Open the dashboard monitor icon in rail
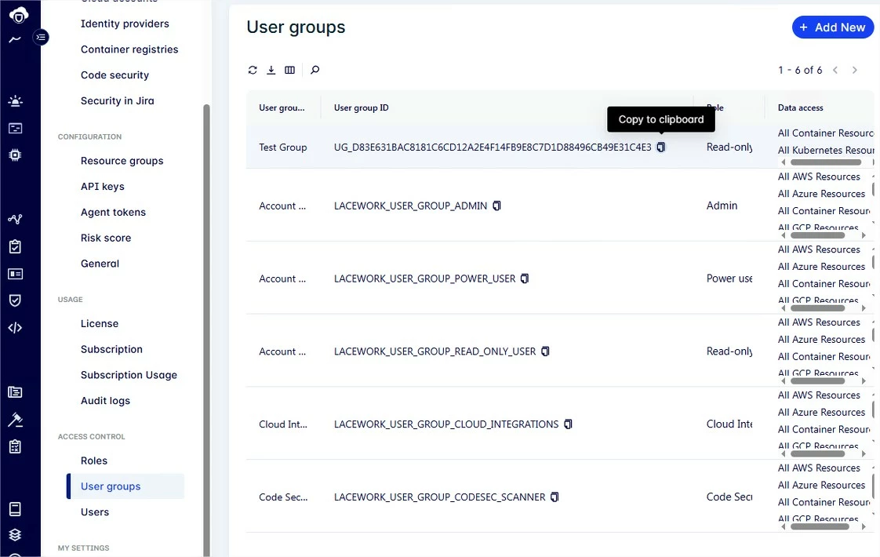The height and width of the screenshot is (557, 880). [15, 128]
